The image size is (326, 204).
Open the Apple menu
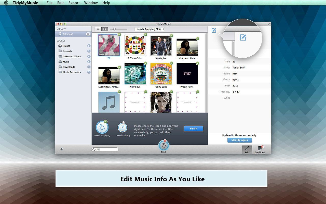tap(6, 3)
